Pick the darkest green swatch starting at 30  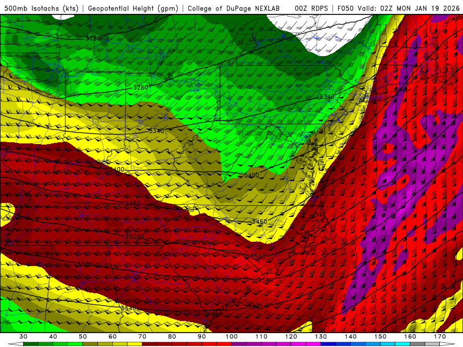[x=31, y=344]
